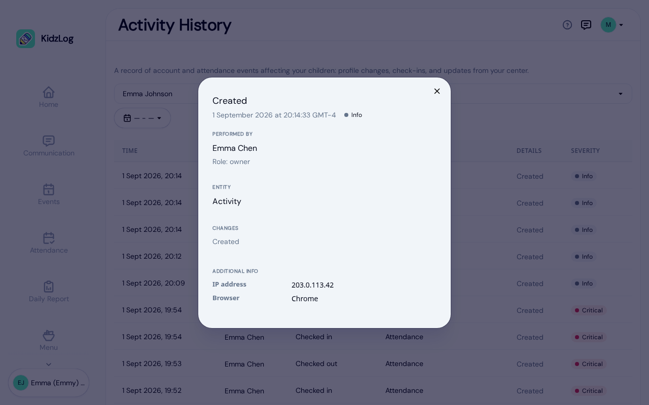Click the DETAILS column header
649x405 pixels.
coord(529,151)
